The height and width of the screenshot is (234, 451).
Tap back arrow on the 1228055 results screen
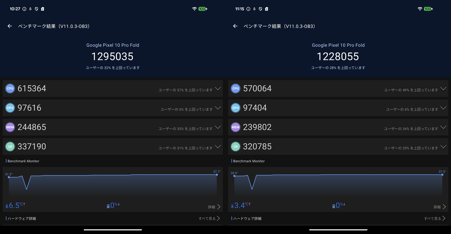(x=235, y=26)
